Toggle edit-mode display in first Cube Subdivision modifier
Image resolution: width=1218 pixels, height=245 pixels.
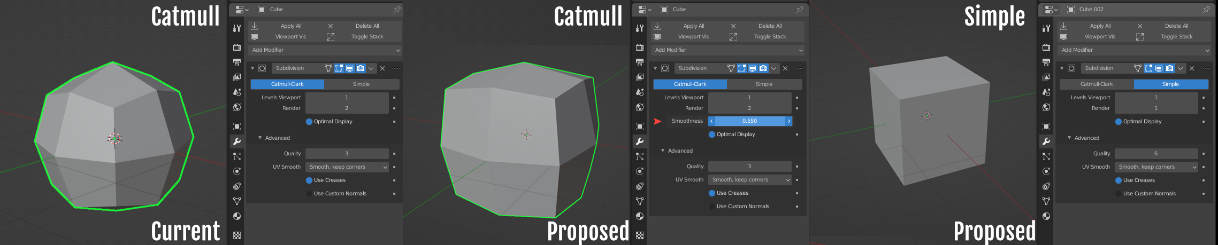(339, 68)
